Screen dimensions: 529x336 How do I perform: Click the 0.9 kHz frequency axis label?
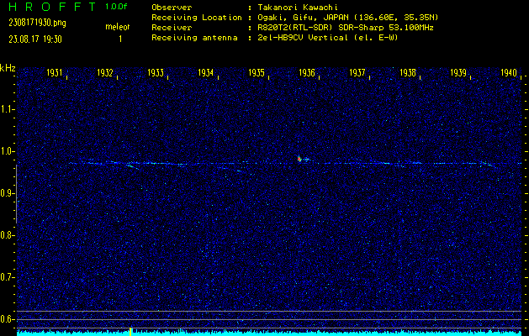pyautogui.click(x=8, y=193)
